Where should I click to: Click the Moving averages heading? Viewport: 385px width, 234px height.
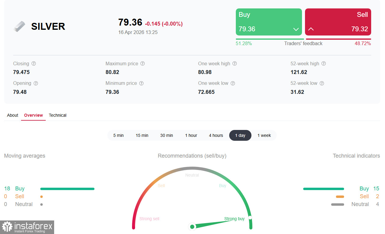(25, 156)
